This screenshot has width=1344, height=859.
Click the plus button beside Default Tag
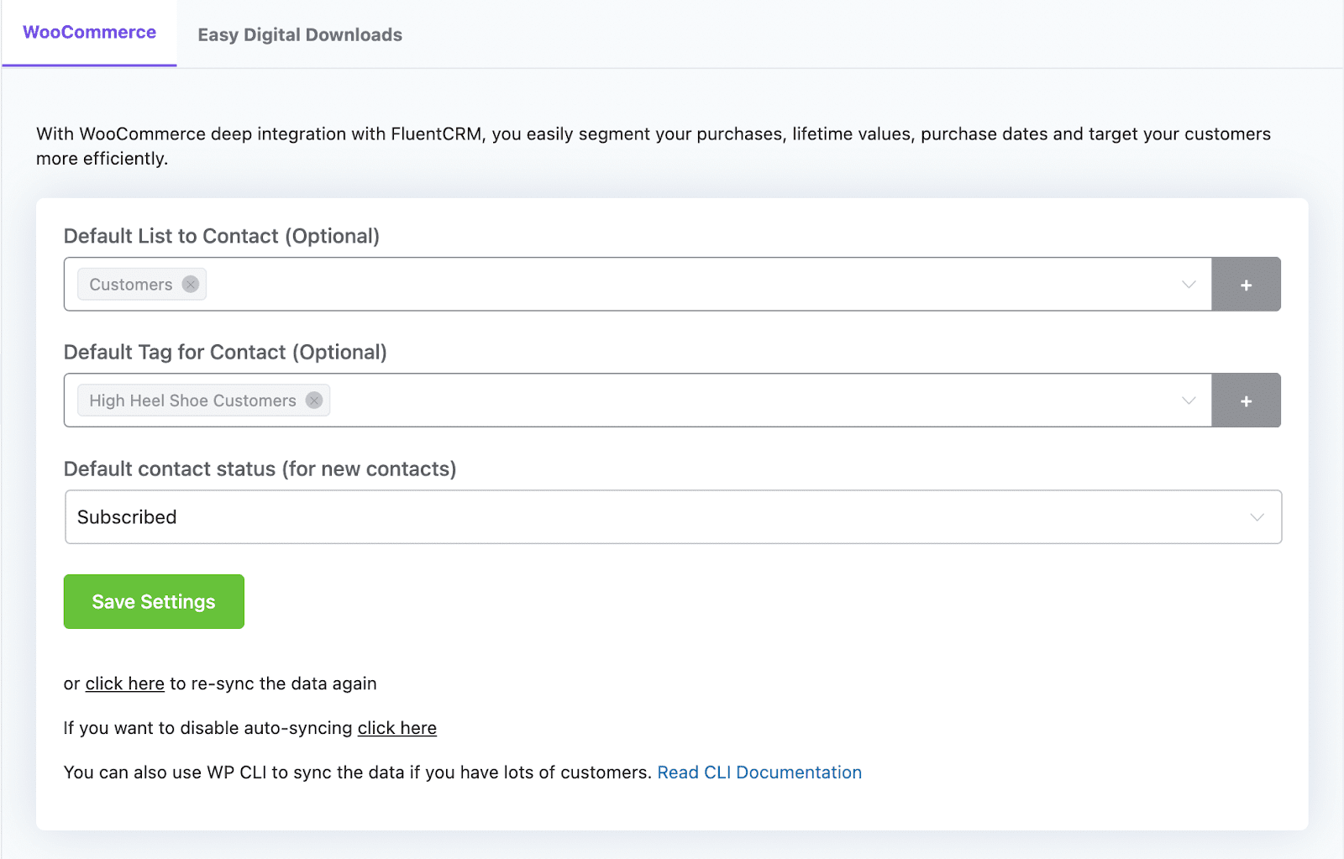(1246, 401)
